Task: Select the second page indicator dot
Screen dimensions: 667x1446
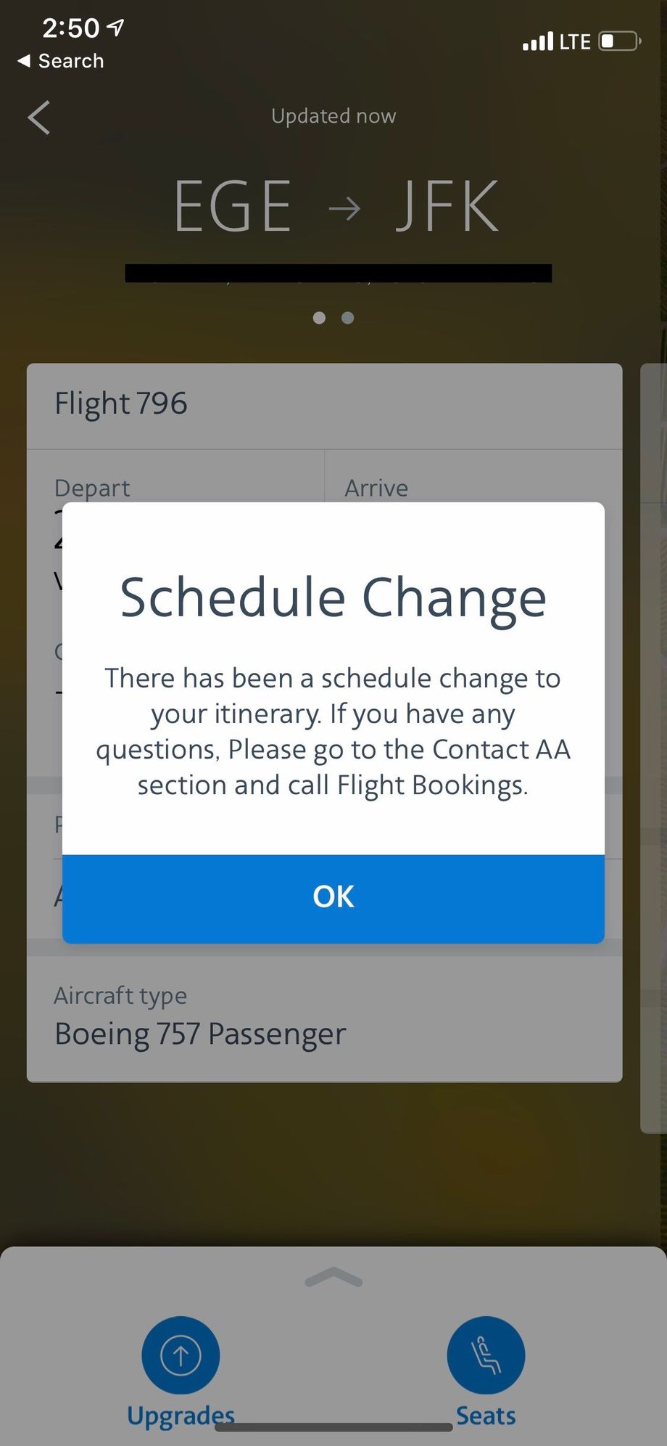Action: coord(348,318)
